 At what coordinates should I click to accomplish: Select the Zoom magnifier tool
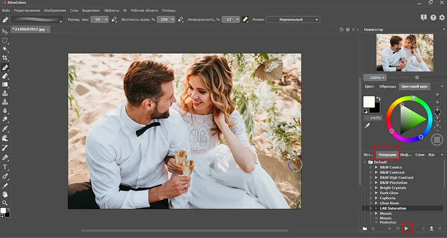click(x=5, y=202)
